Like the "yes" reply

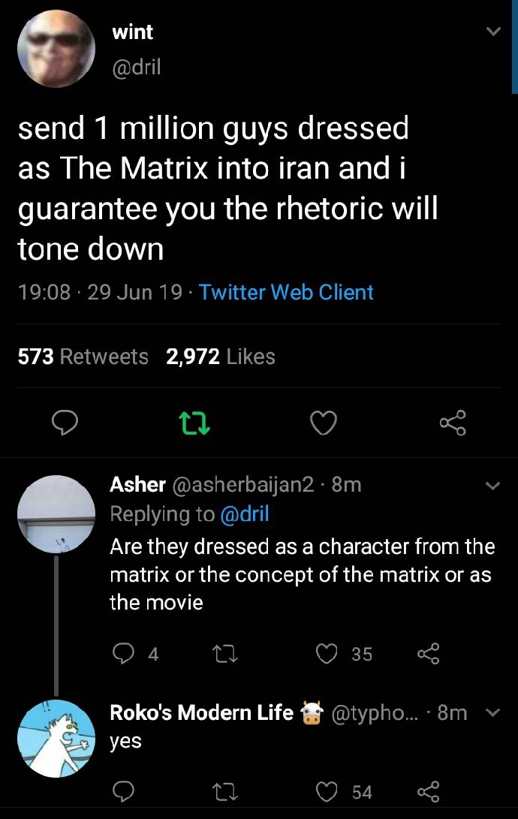coord(327,791)
